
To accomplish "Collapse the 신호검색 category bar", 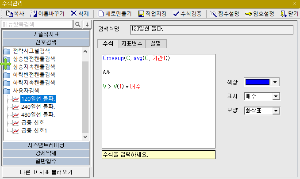I will (x=46, y=42).
